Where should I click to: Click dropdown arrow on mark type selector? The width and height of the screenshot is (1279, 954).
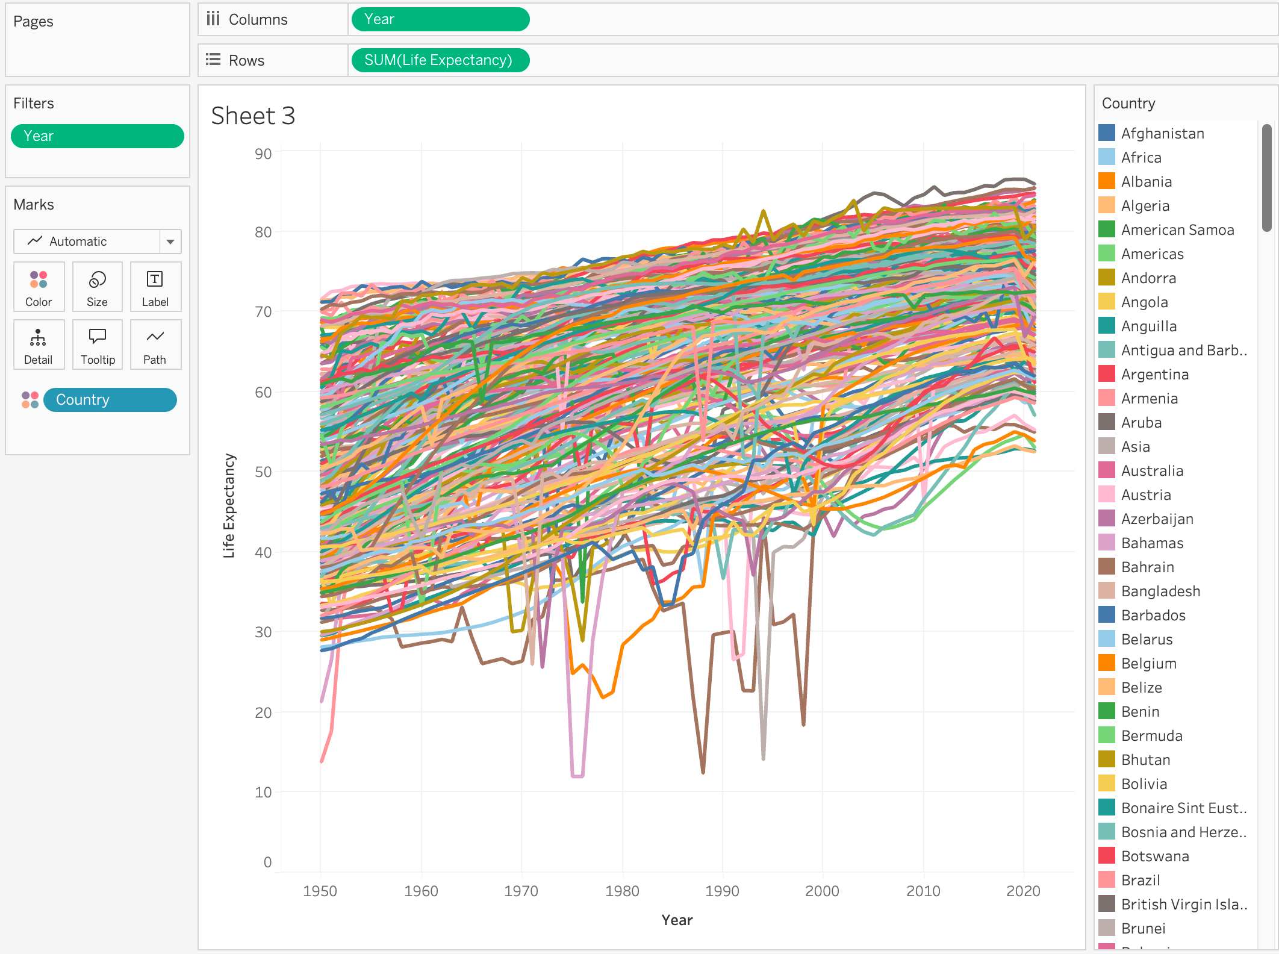click(170, 242)
